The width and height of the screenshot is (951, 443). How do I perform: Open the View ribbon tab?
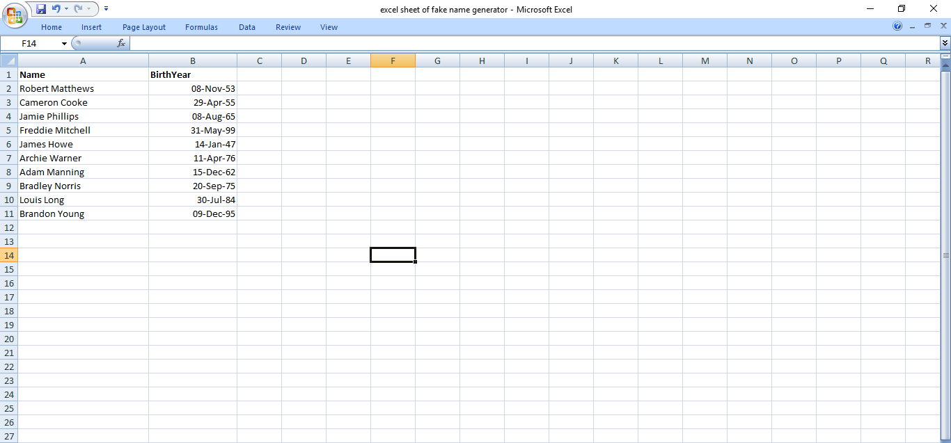[329, 27]
